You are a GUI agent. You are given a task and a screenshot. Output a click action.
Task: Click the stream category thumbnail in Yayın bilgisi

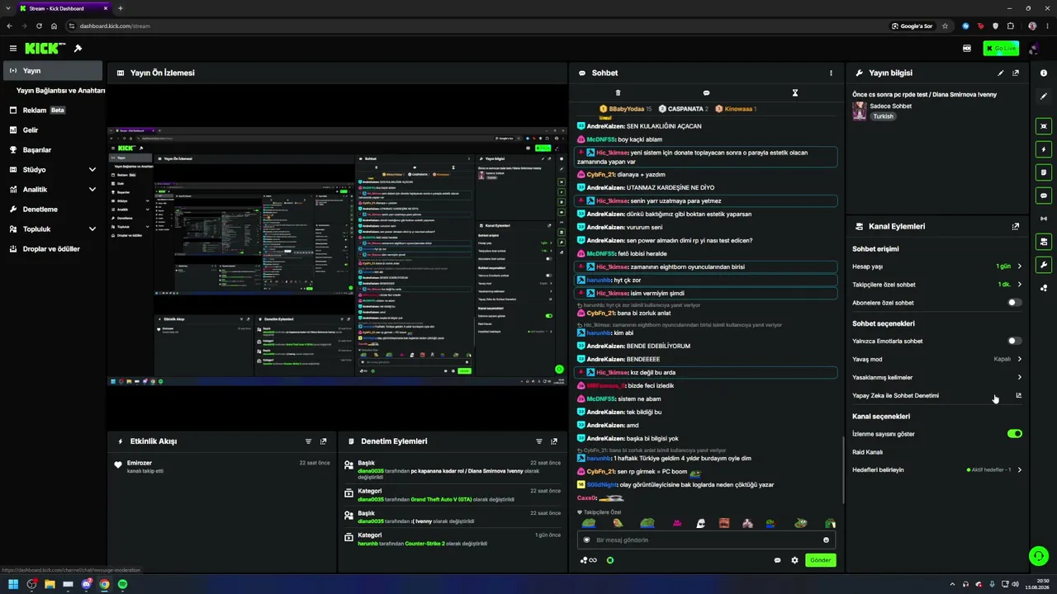click(x=860, y=111)
